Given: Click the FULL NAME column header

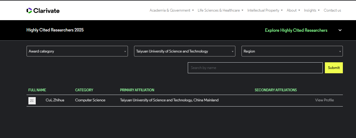Looking at the screenshot, I should click(37, 90).
